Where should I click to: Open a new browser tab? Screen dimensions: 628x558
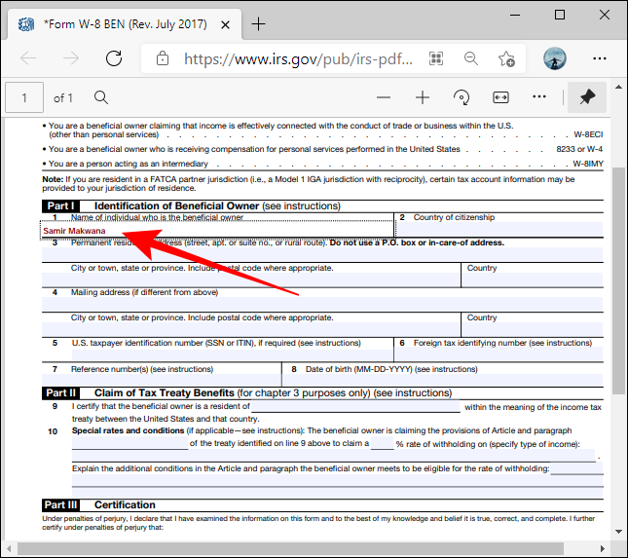point(258,22)
